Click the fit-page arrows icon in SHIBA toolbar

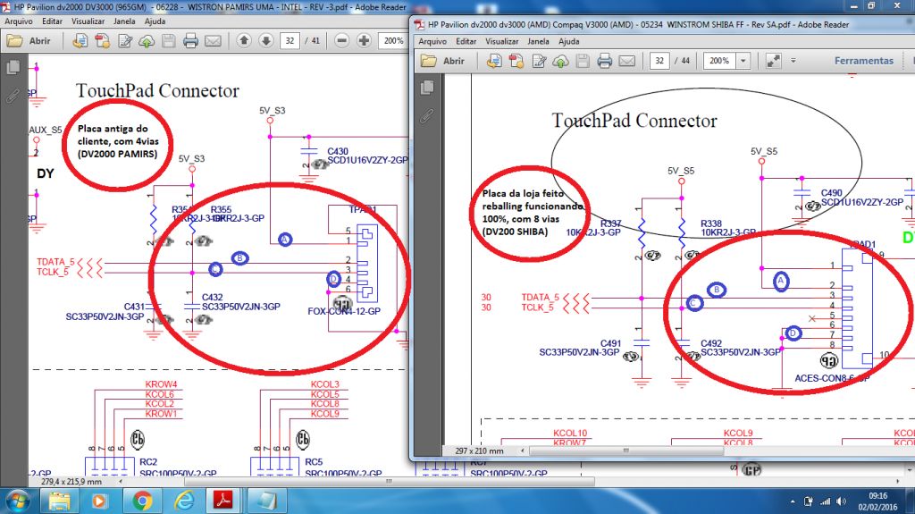point(773,61)
